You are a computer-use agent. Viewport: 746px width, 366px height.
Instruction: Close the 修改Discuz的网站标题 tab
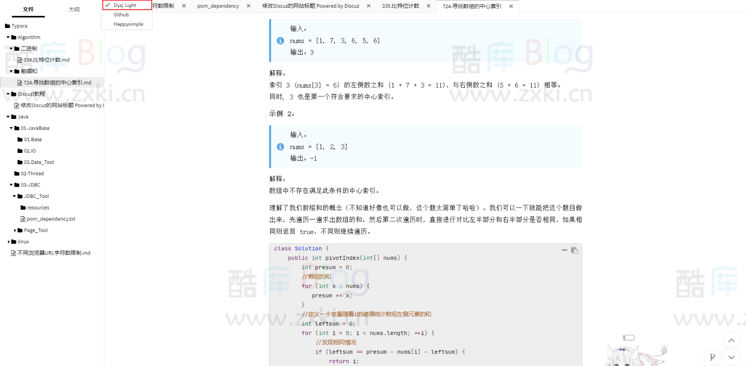point(369,6)
